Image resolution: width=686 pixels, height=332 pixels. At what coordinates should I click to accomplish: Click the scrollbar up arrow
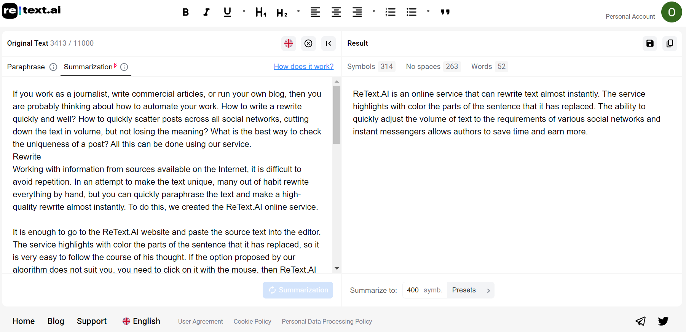[x=337, y=81]
